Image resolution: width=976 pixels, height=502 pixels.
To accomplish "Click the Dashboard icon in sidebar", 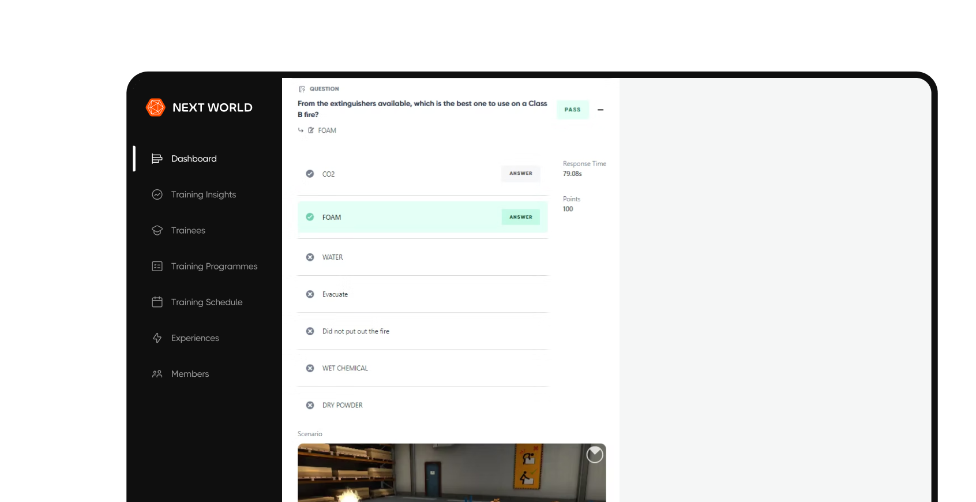I will coord(157,159).
